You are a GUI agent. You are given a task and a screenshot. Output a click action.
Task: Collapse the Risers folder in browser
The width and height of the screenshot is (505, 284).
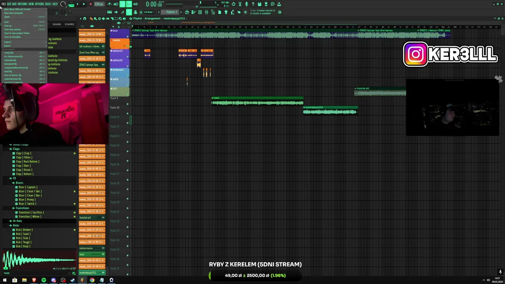(19, 183)
